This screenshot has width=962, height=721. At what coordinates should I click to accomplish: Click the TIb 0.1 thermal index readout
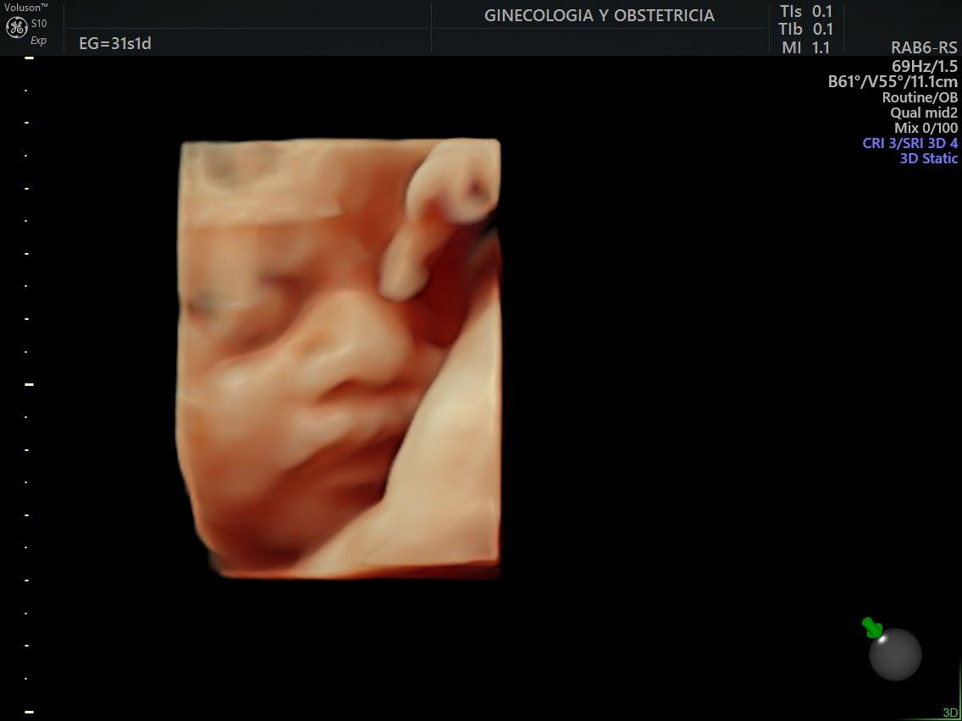click(x=805, y=30)
